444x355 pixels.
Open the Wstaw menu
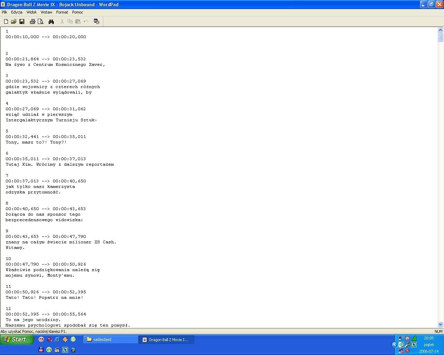coord(46,12)
